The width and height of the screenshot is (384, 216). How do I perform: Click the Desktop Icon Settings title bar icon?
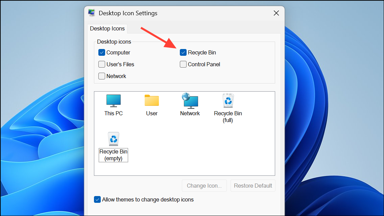coord(92,13)
